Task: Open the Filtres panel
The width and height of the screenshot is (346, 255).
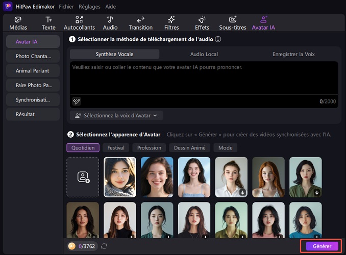Action: pos(171,23)
